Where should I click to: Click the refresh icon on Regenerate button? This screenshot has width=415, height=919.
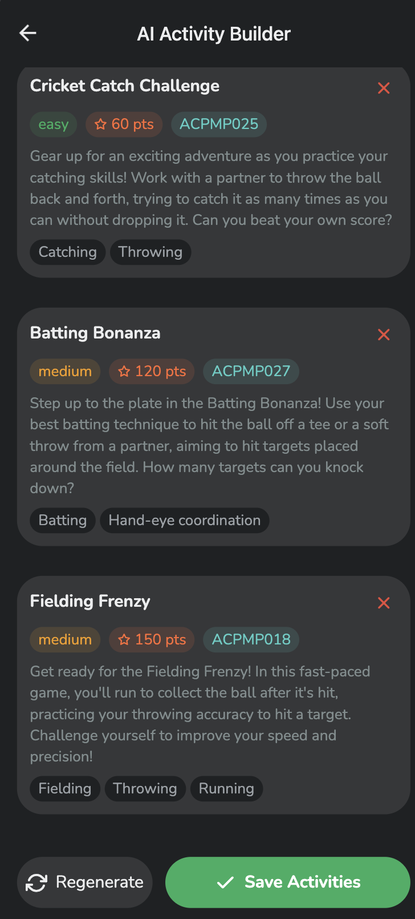click(35, 882)
